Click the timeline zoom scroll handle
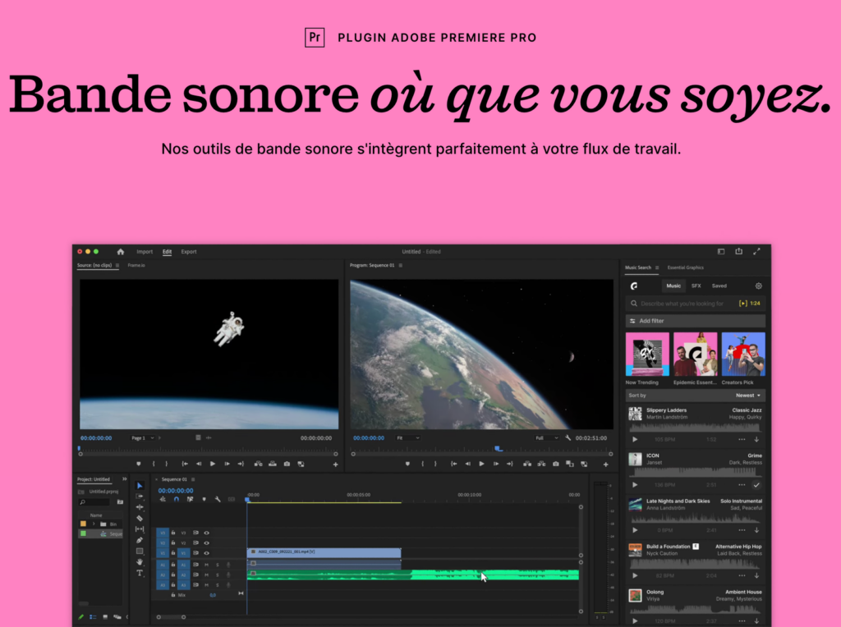This screenshot has height=627, width=841. click(183, 617)
